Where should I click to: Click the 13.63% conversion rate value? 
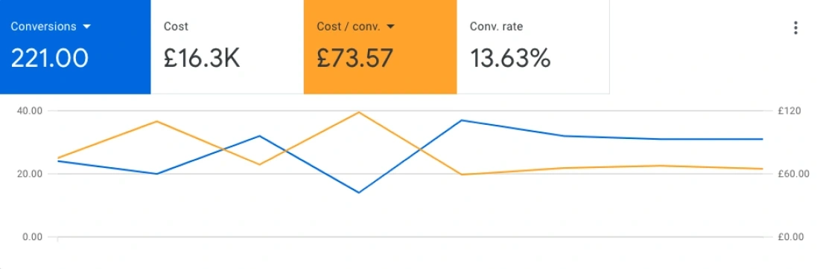pos(510,58)
